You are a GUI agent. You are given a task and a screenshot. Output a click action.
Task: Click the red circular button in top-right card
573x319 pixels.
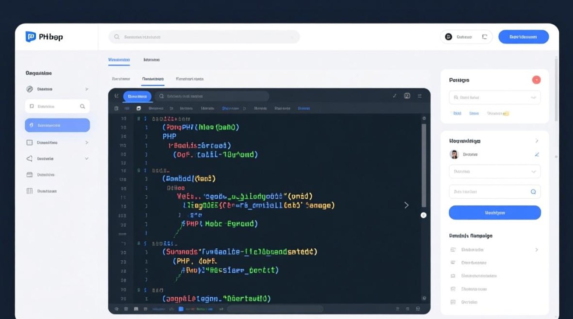[536, 80]
